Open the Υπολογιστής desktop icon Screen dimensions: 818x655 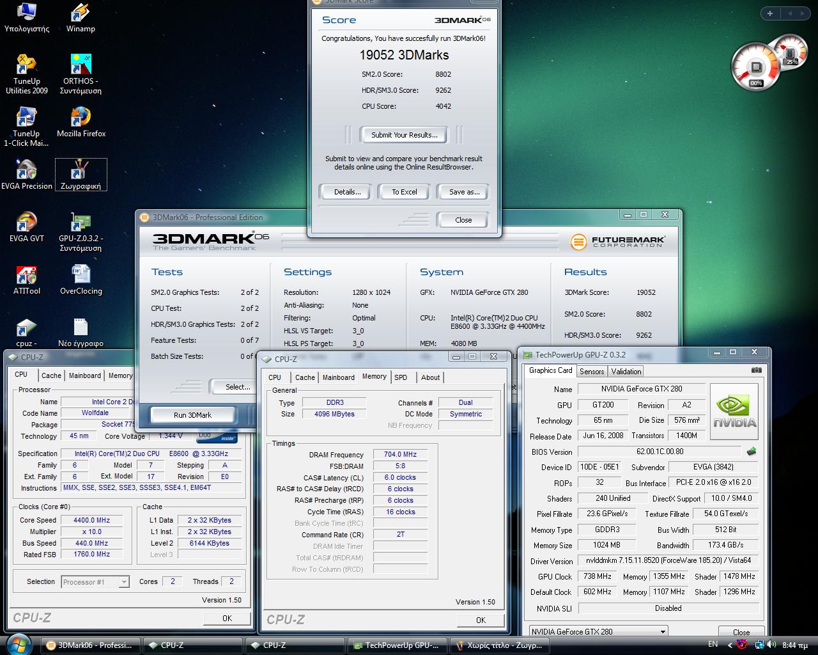coord(27,18)
